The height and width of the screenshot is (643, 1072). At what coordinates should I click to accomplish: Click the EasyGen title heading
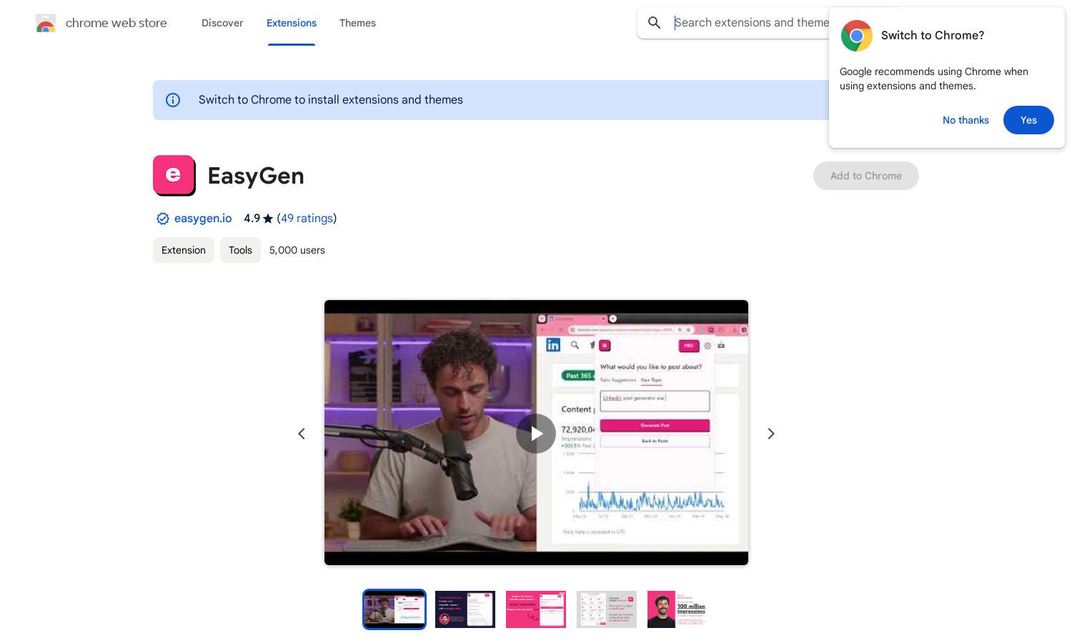tap(256, 176)
